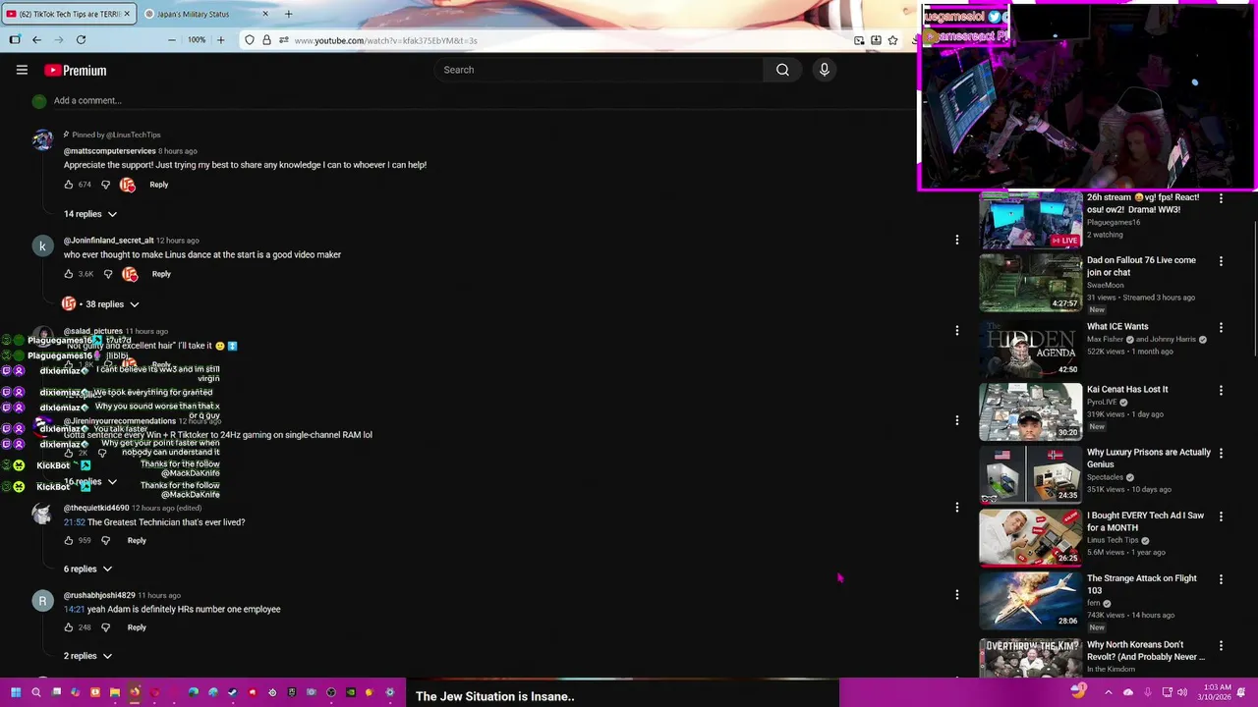Open options menu for Why Luxury Prisons video

[x=1221, y=453]
